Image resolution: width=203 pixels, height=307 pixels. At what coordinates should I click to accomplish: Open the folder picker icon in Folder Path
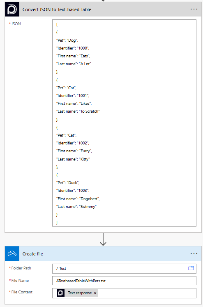coord(191,268)
